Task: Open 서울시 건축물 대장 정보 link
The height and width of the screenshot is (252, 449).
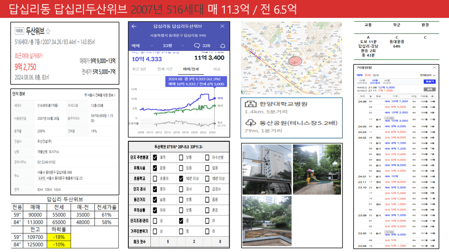Action: [100, 95]
